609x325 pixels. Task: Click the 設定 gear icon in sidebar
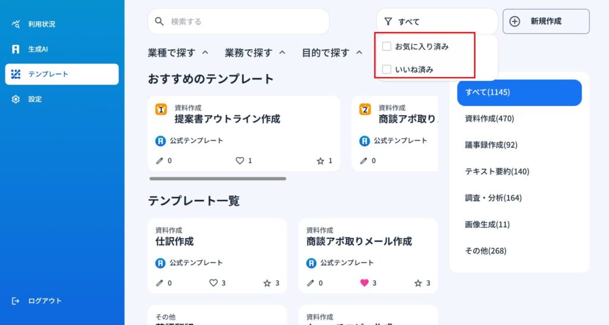pyautogui.click(x=16, y=99)
